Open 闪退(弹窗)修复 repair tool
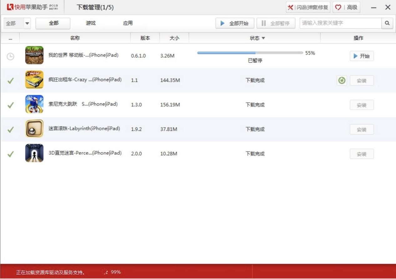396x279 pixels. tap(308, 7)
